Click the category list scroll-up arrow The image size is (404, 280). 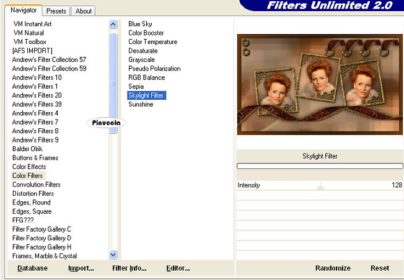113,25
